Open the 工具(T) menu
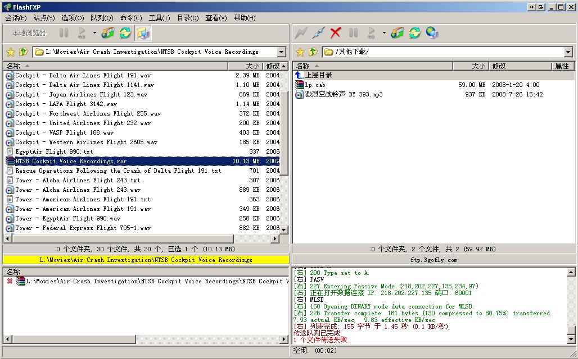The height and width of the screenshot is (359, 578). [x=159, y=17]
